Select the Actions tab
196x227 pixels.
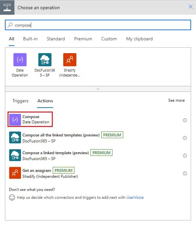click(x=45, y=101)
